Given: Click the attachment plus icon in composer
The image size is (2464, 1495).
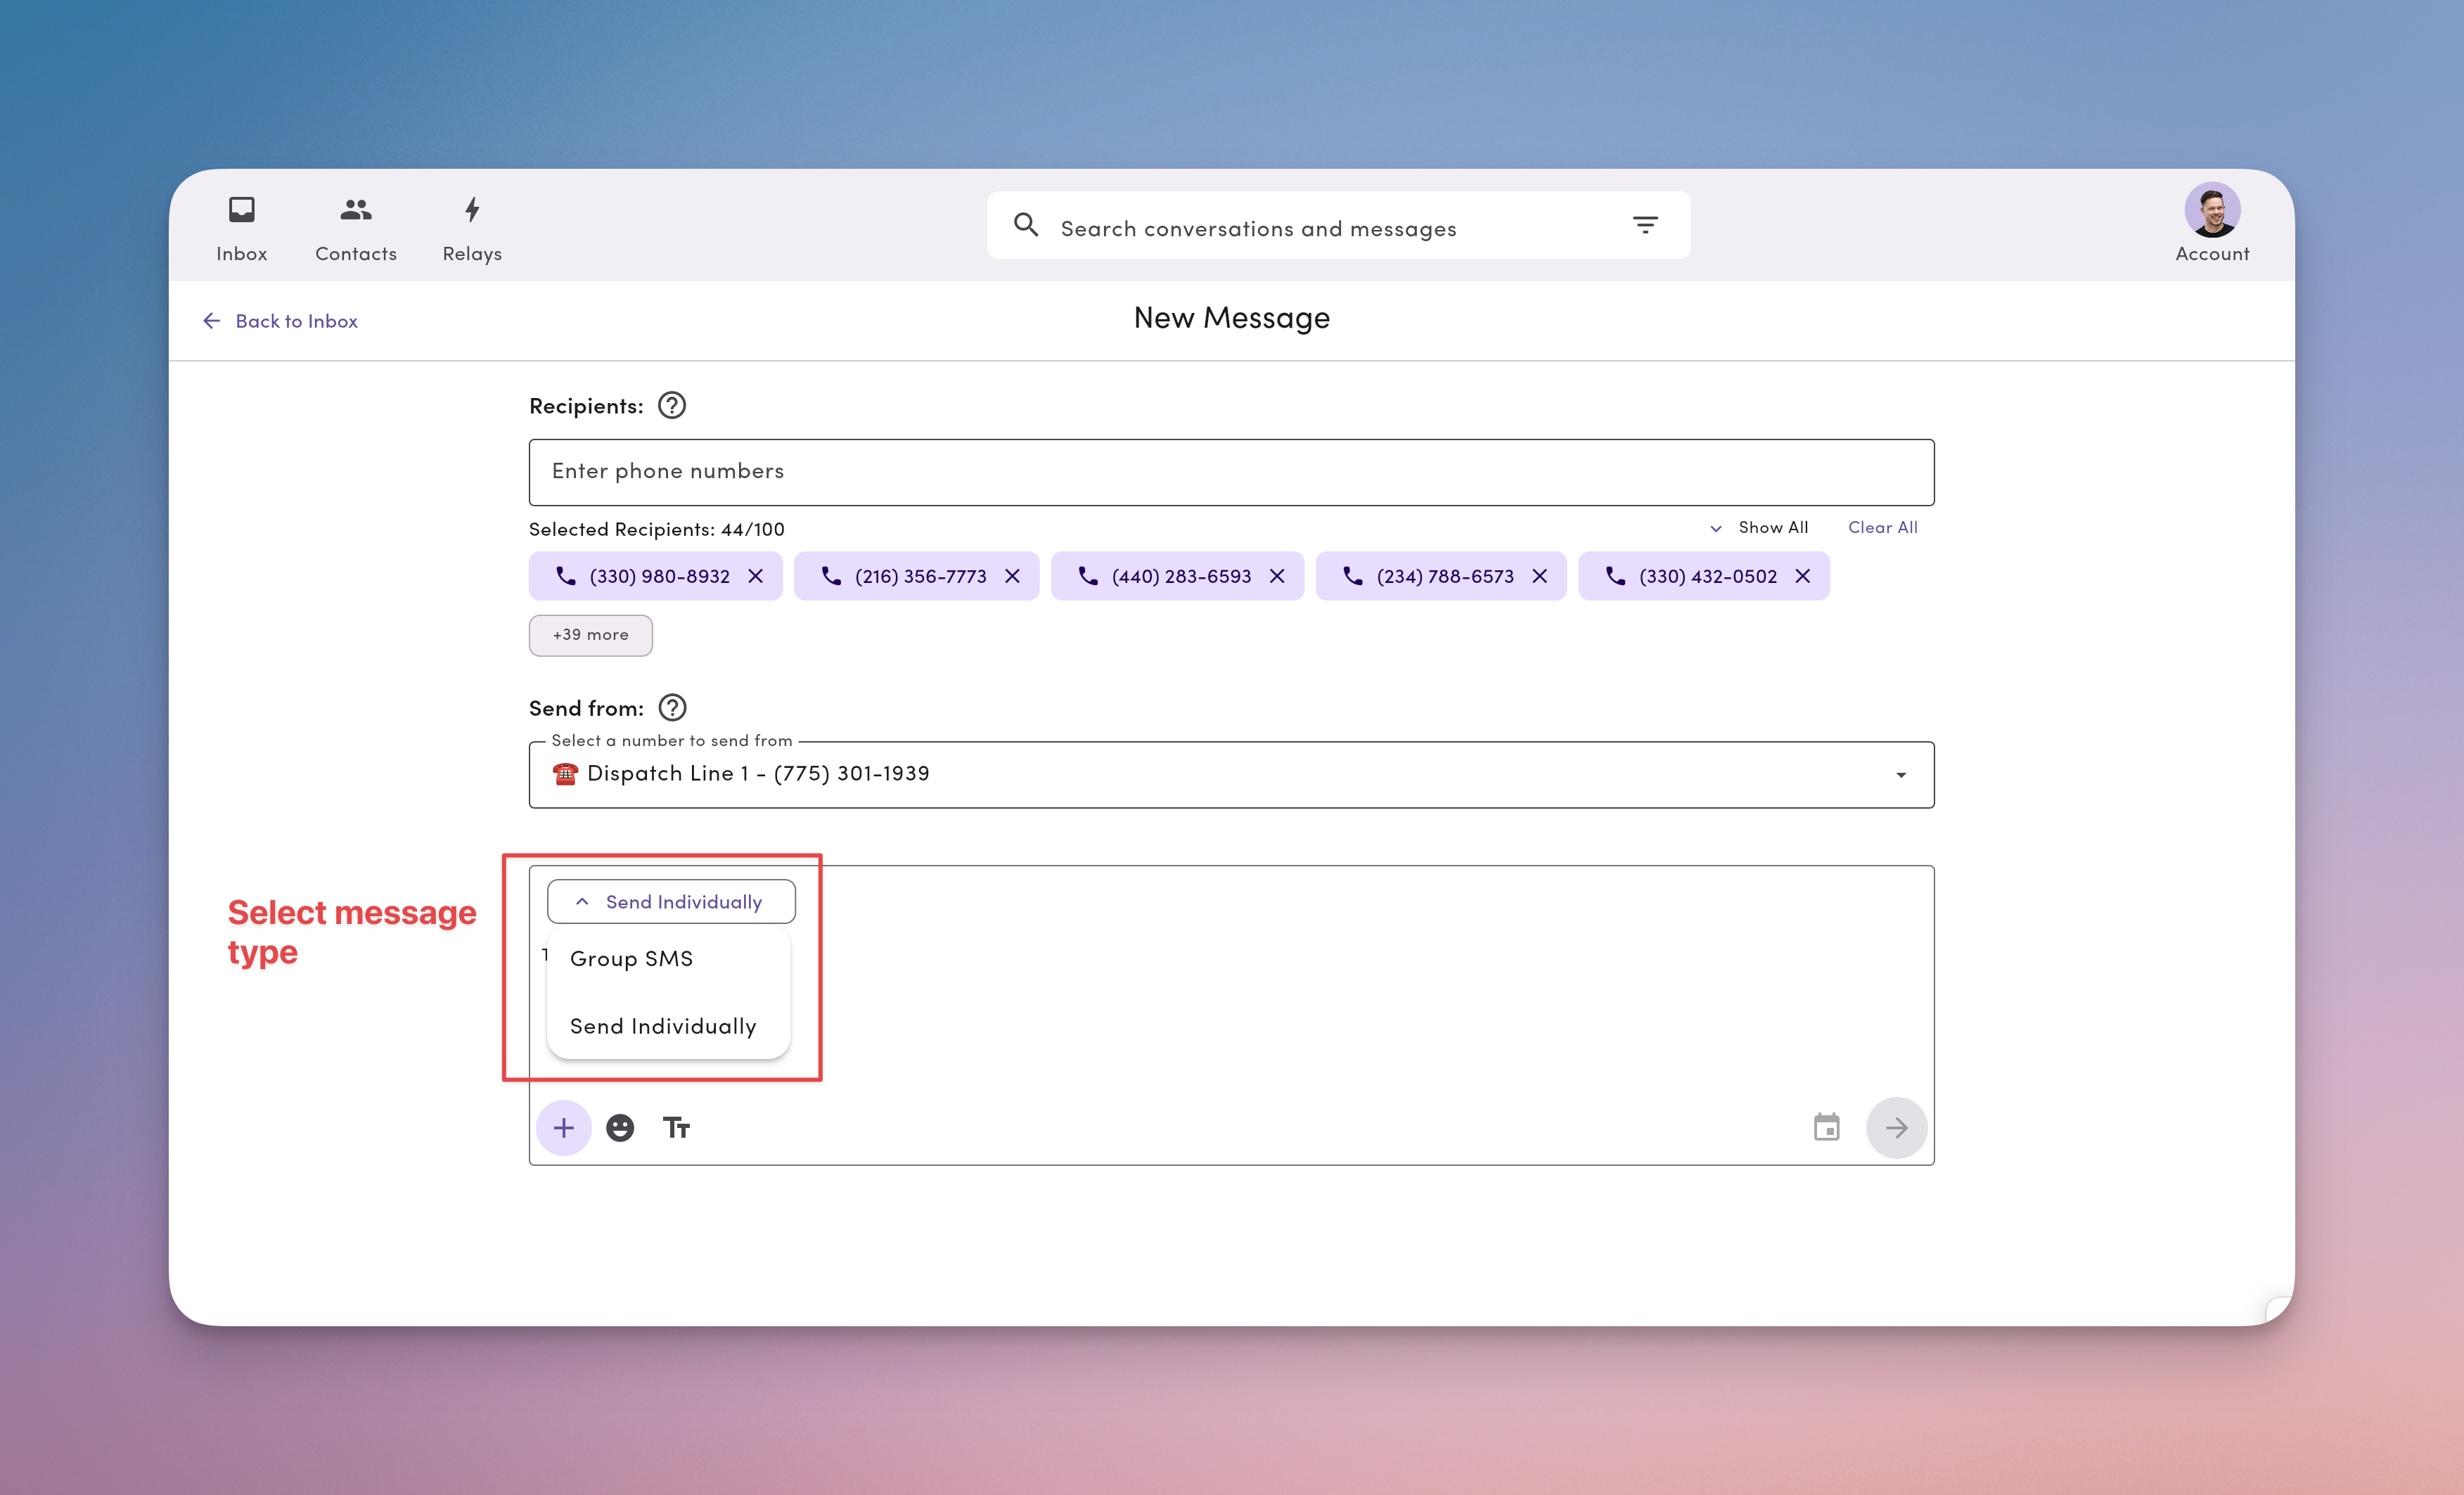Looking at the screenshot, I should (564, 1127).
